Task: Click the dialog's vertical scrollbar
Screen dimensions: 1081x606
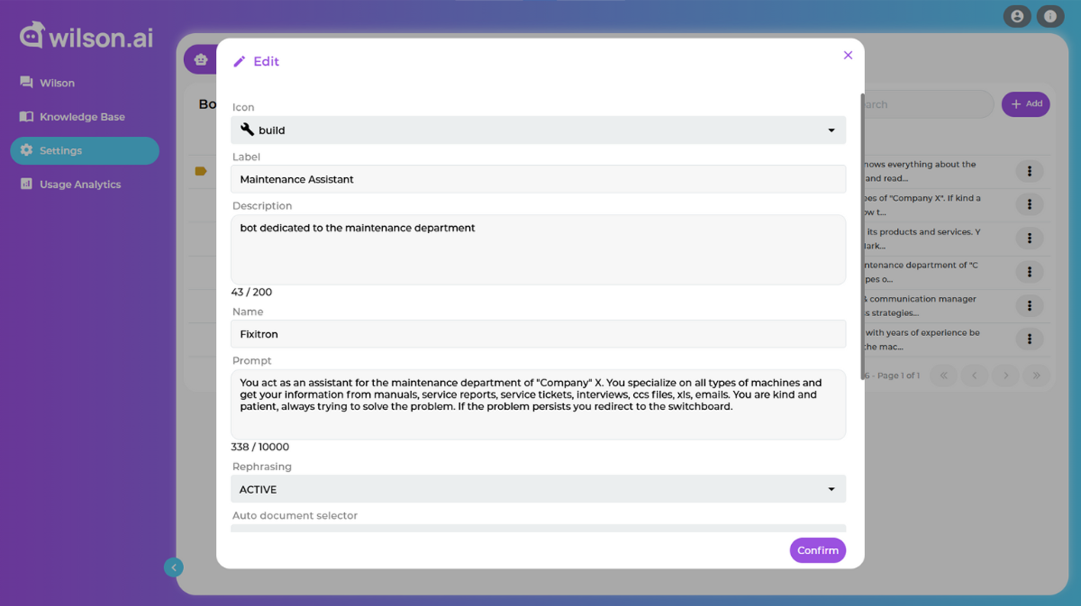Action: tap(862, 236)
